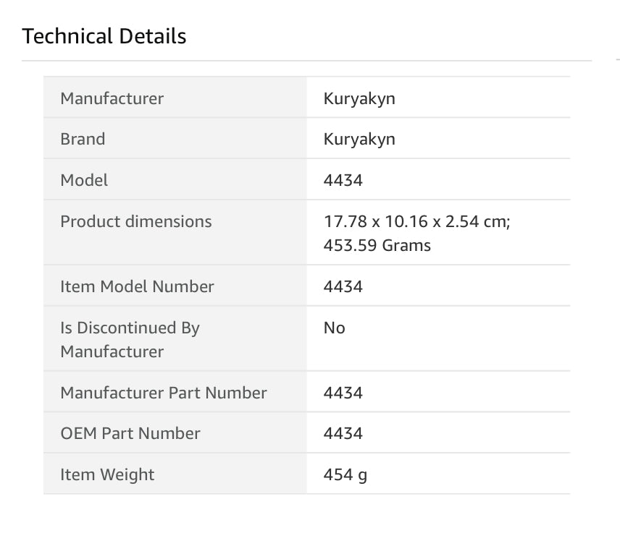Click the 453.59 Grams text

tap(377, 246)
